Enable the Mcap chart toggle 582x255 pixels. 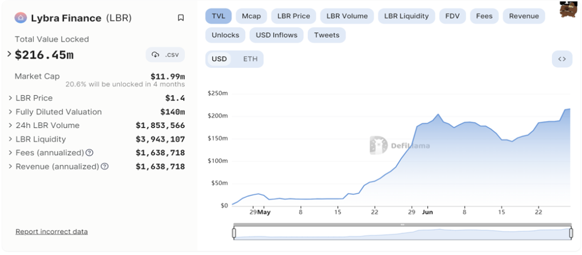click(251, 16)
